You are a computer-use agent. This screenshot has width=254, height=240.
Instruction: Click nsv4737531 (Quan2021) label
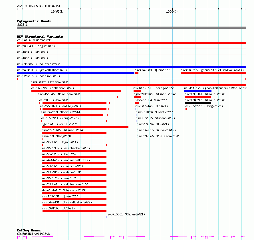(x=60, y=196)
